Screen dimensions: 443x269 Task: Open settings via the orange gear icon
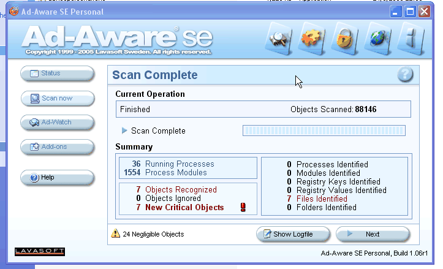[x=312, y=39]
